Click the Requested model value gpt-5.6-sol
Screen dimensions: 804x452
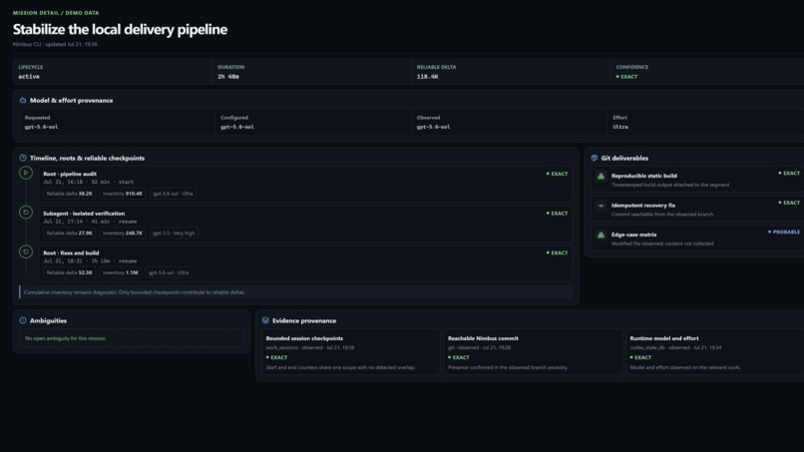tap(41, 127)
